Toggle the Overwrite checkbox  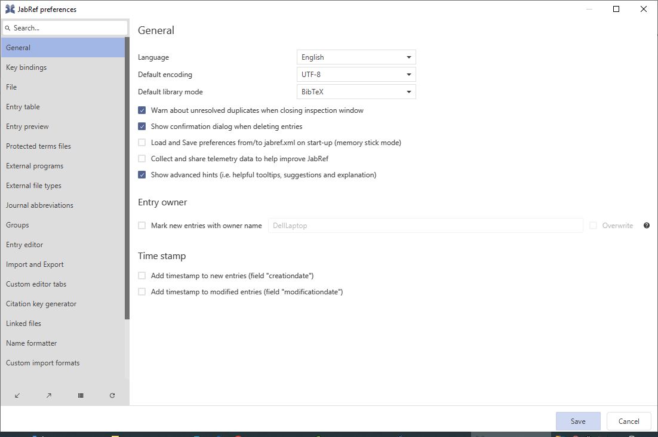[593, 226]
